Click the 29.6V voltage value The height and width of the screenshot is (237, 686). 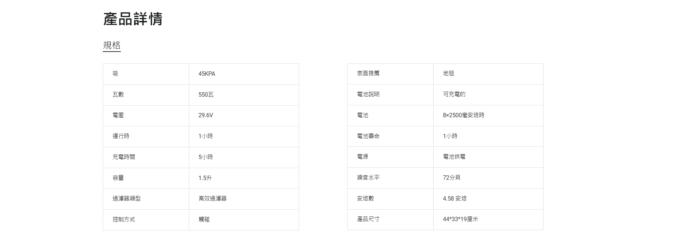coord(206,115)
